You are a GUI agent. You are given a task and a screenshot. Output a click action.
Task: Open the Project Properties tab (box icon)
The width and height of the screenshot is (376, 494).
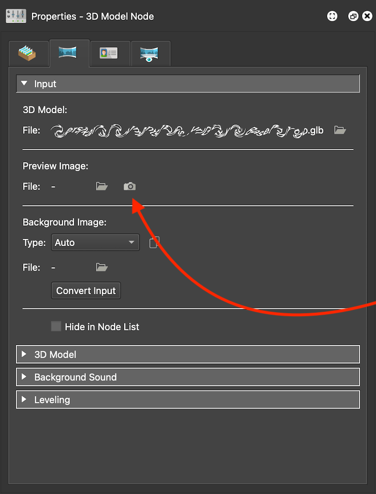tap(28, 53)
